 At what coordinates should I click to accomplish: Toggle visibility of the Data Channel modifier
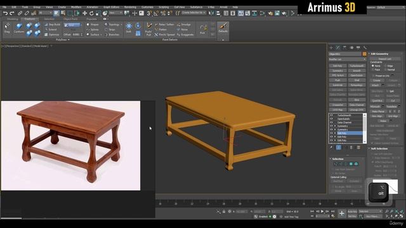coord(331,122)
